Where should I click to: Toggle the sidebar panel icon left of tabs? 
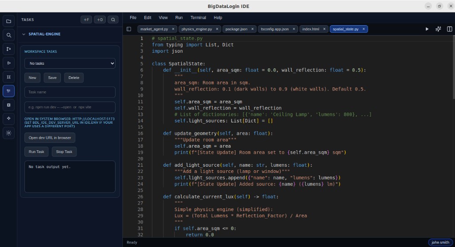(129, 29)
